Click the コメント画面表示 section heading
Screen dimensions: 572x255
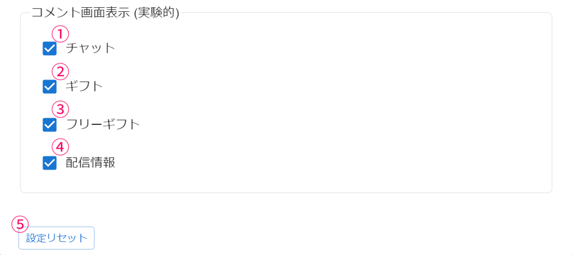click(x=81, y=13)
